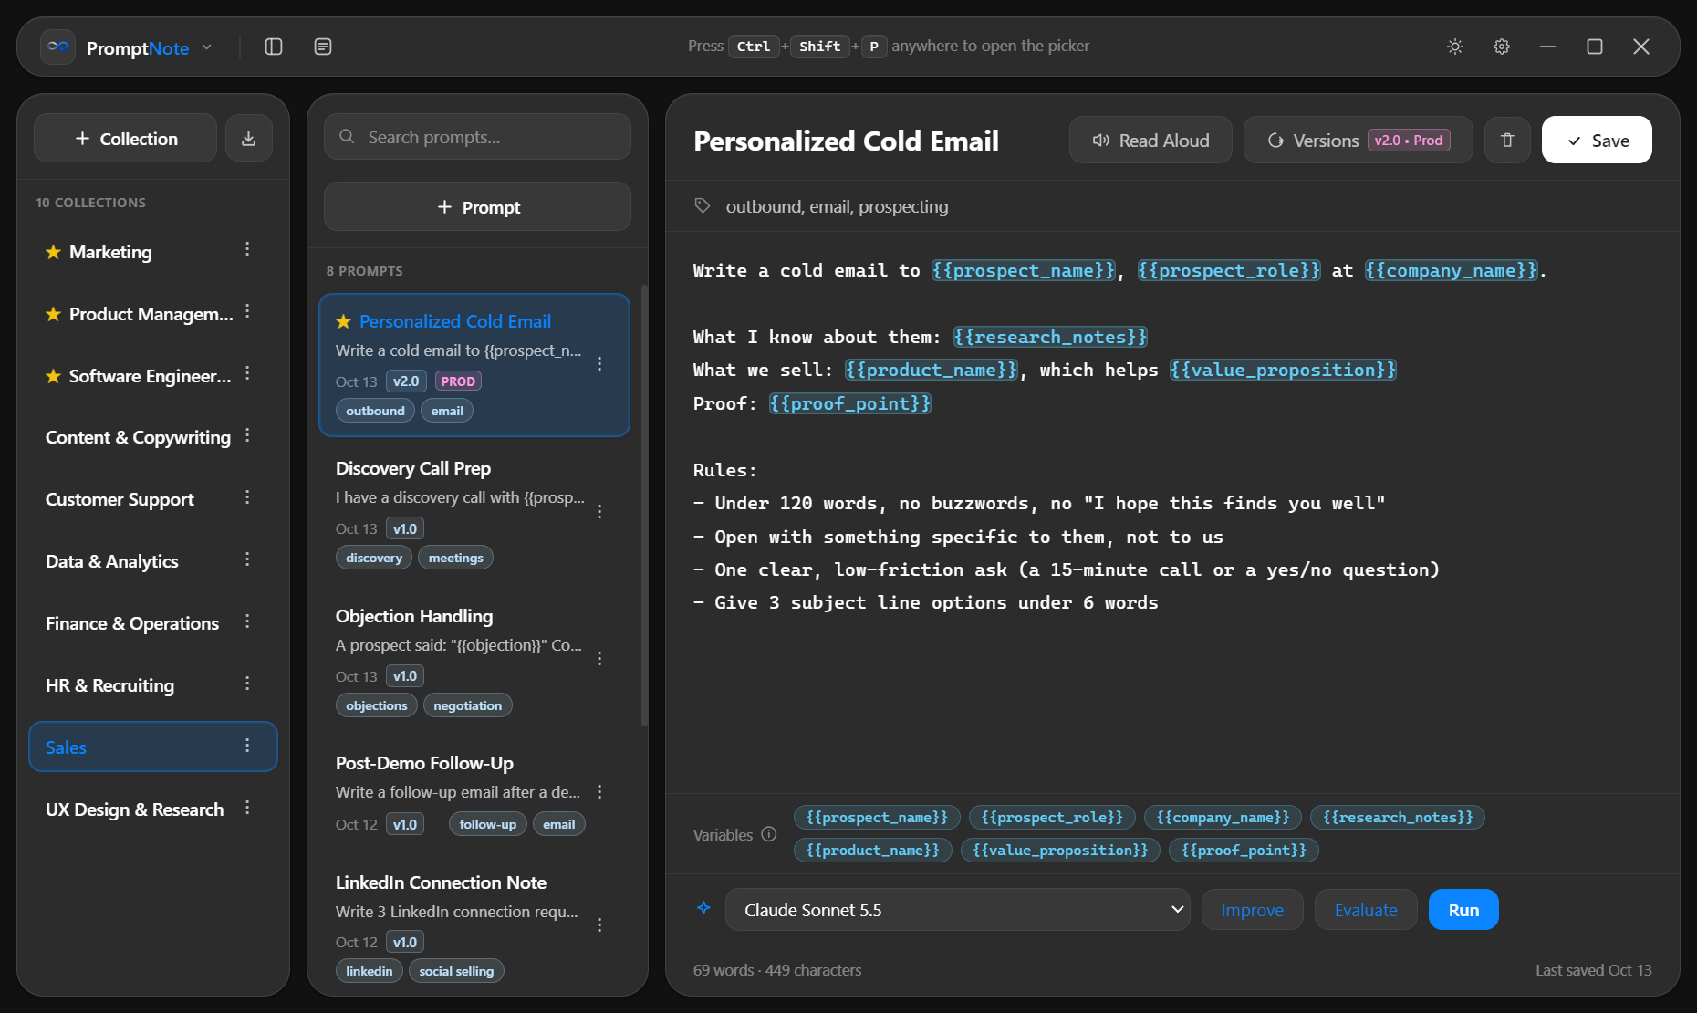Open the Objection Handling prompt
This screenshot has height=1013, width=1697.
click(474, 660)
